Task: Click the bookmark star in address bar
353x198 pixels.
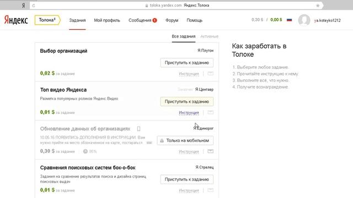Action: 318,5
